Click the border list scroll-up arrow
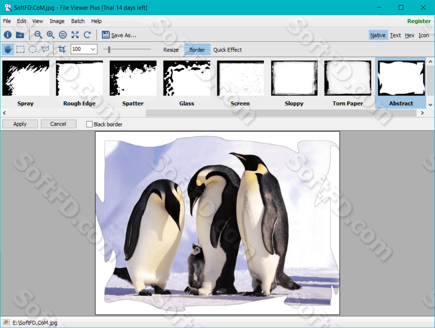Image resolution: width=435 pixels, height=328 pixels. pyautogui.click(x=430, y=62)
